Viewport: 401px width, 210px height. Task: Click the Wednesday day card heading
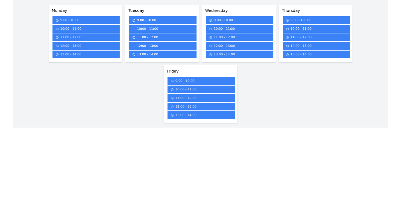(217, 10)
